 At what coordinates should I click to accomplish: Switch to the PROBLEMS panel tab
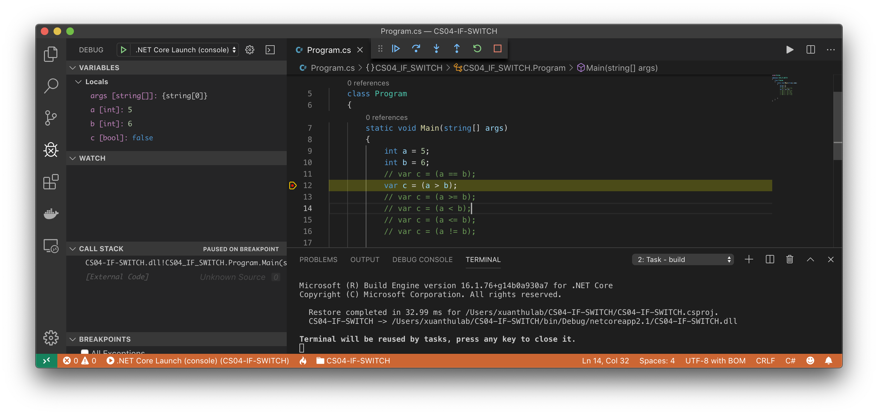[318, 259]
